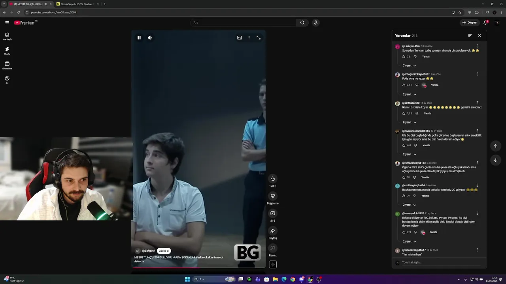Open three-dot menu on tucenazakgul6647's comment
506x284 pixels.
click(478, 250)
